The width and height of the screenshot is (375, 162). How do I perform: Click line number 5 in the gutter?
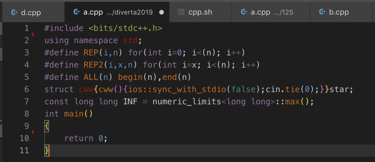tap(27, 77)
